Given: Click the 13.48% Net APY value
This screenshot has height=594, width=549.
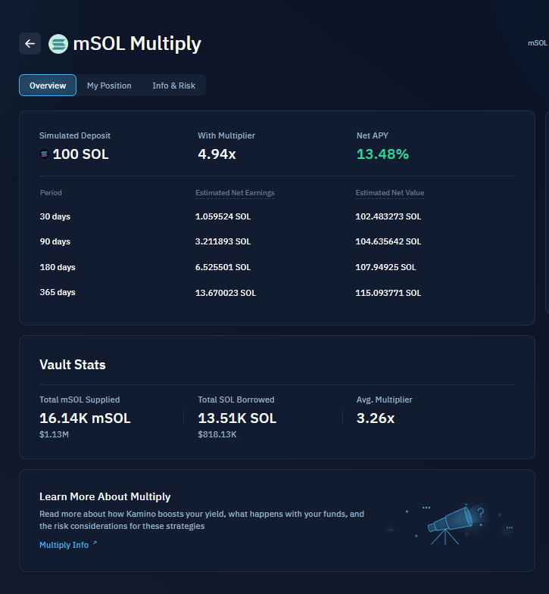Looking at the screenshot, I should tap(382, 154).
